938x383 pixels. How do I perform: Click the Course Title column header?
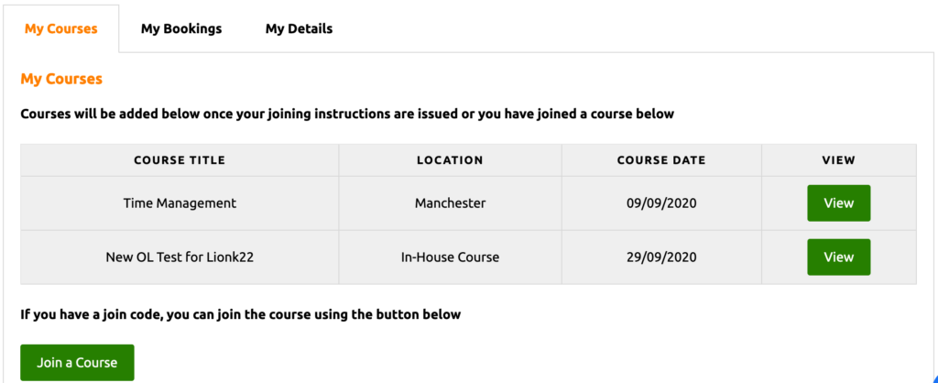click(x=180, y=160)
